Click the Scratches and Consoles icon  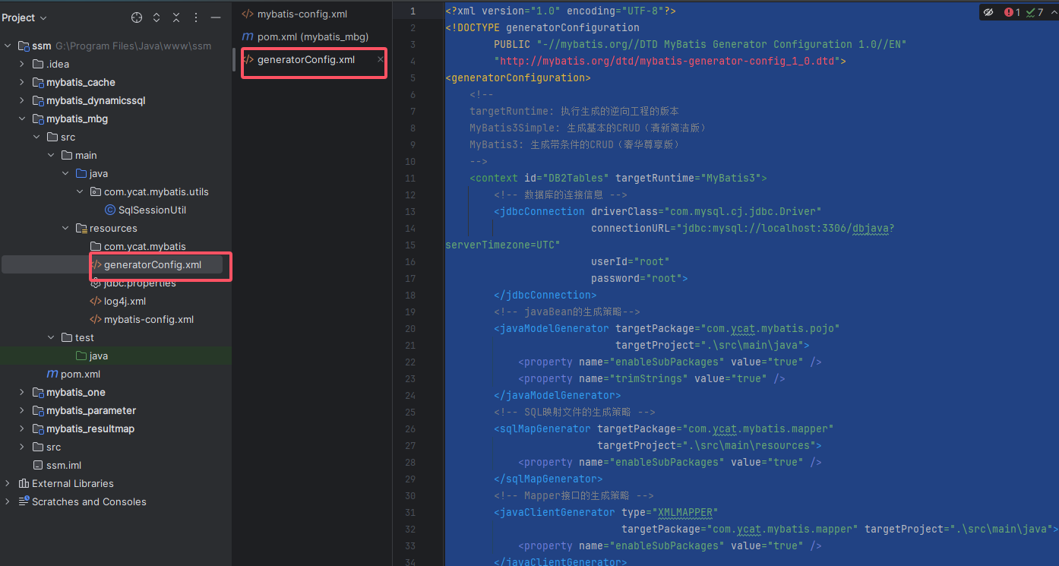24,501
